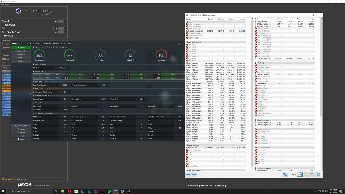This screenshot has width=345, height=194.
Task: Click the Ryzen Master vertical scrollbar
Action: [x=184, y=81]
